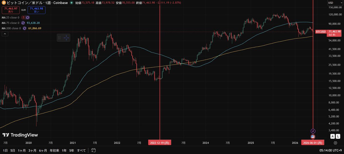Select the MA 25 close 0 indicator legend

(11, 17)
